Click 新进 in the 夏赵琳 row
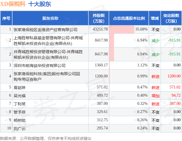Viewport: 182px width, 141px height. click(x=156, y=88)
